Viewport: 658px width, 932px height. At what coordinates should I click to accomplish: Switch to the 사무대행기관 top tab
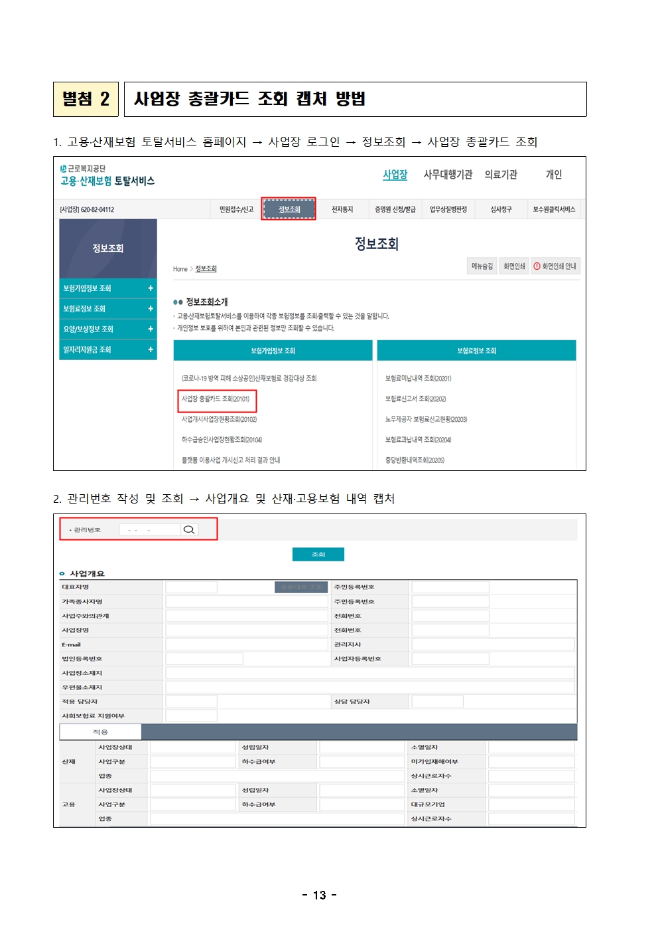(x=448, y=175)
